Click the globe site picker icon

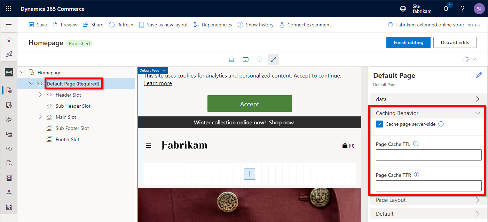(x=403, y=9)
